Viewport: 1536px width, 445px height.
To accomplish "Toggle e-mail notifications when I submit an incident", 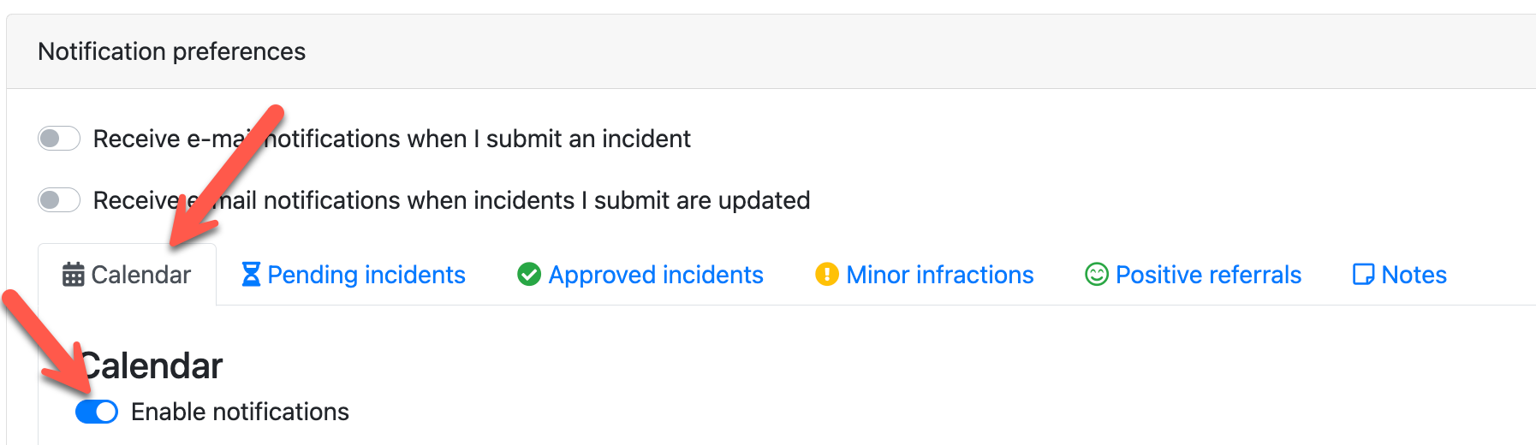I will click(x=59, y=139).
